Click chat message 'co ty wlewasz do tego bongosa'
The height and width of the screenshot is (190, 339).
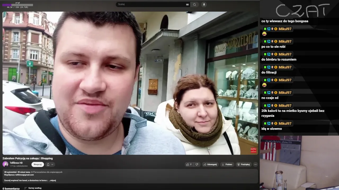(x=285, y=21)
